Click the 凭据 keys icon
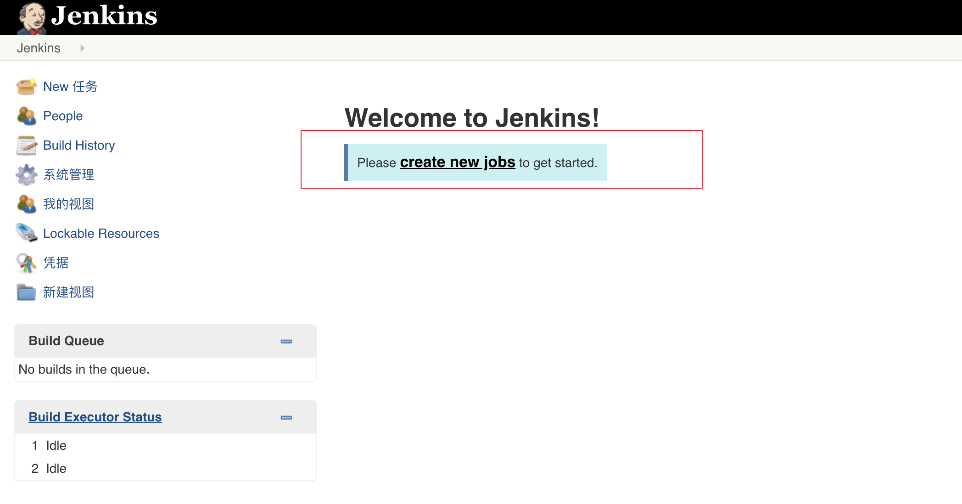Screen dimensions: 962x504 (26, 263)
